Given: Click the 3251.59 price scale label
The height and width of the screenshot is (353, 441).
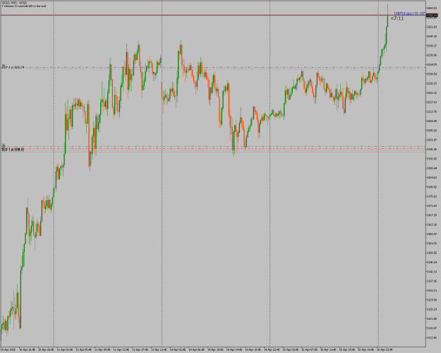Looking at the screenshot, I should click(432, 27).
